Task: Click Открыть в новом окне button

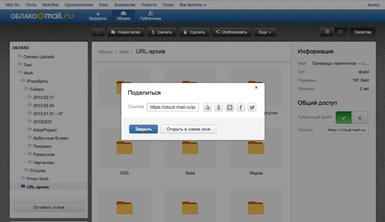Action: [189, 129]
